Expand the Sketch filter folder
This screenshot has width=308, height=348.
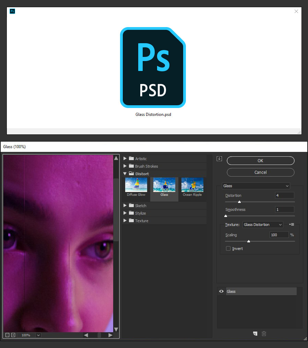125,205
